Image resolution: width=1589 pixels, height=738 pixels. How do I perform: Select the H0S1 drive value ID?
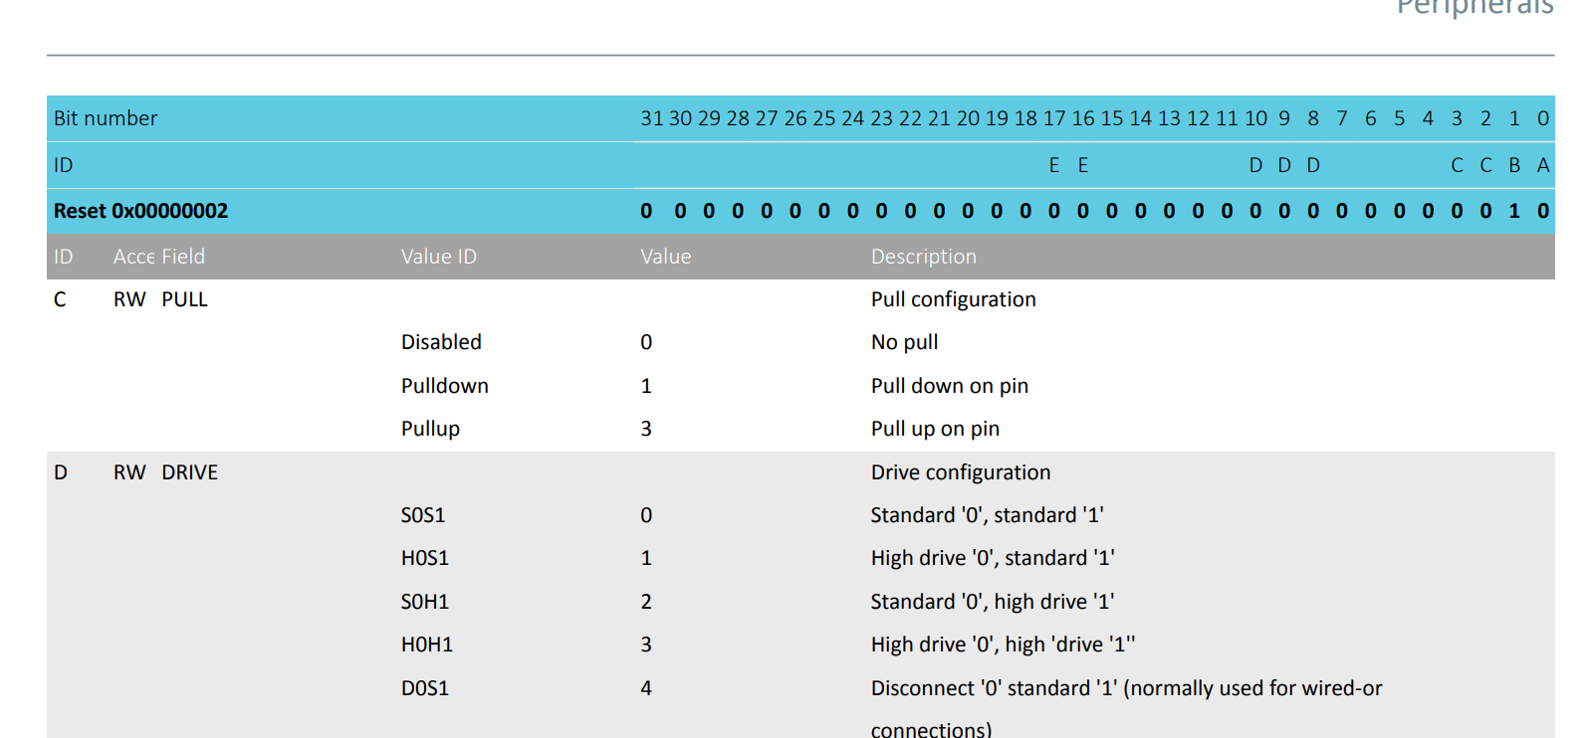[x=424, y=558]
